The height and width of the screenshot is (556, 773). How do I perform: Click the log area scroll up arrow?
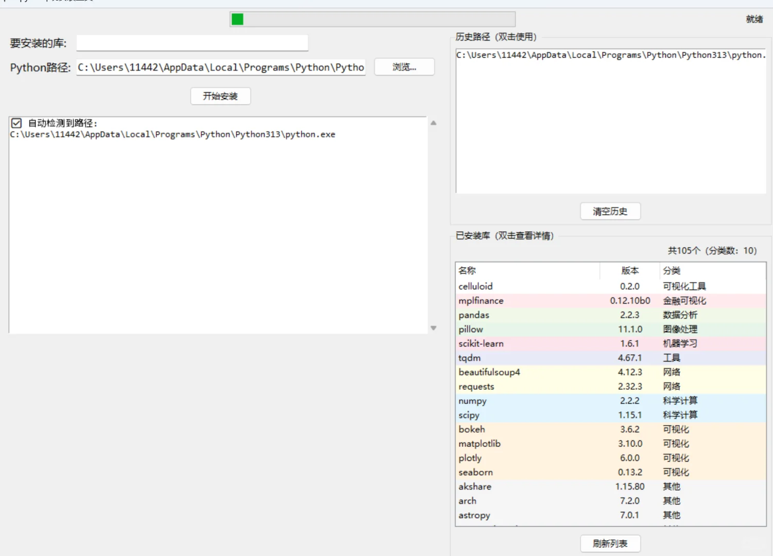click(434, 123)
